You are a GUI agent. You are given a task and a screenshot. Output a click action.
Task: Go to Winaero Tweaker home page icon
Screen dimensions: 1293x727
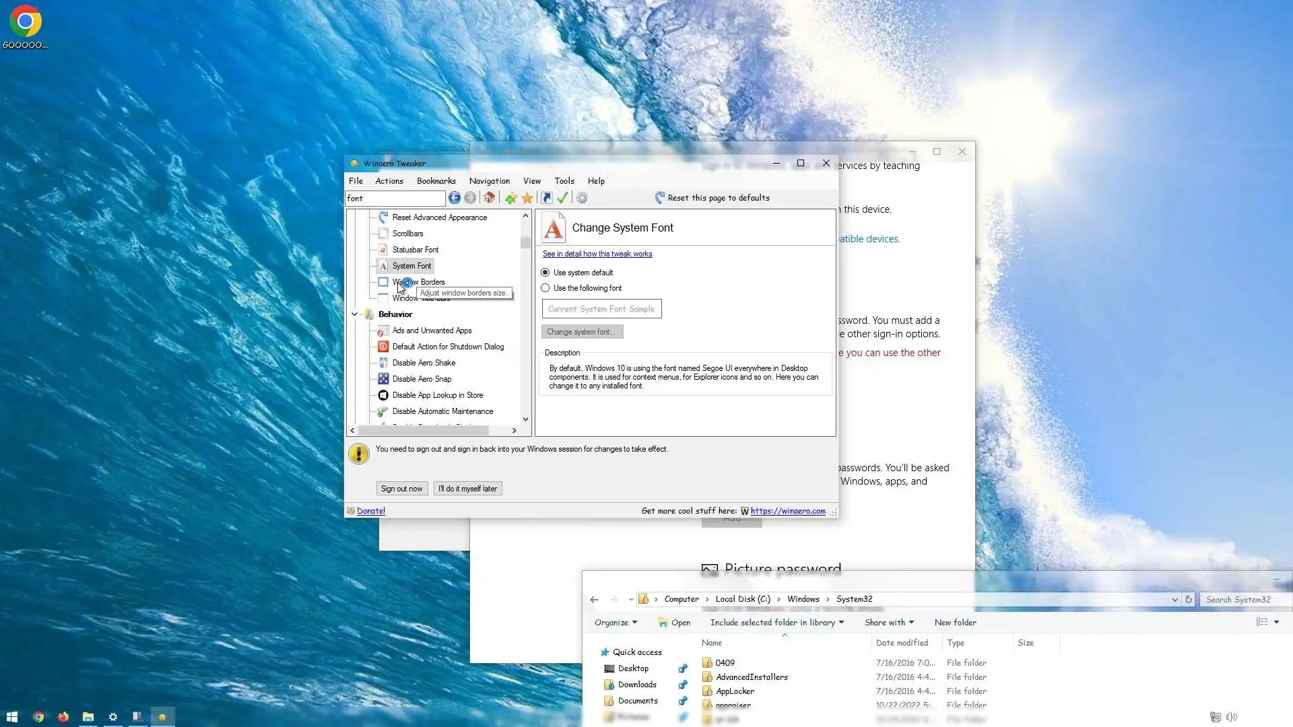pyautogui.click(x=490, y=198)
